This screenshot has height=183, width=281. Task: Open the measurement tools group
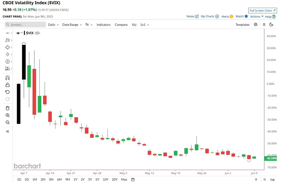7,69
